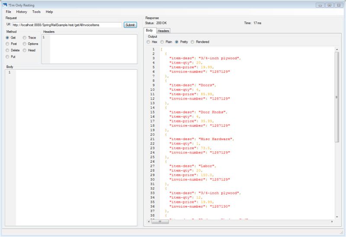Open the File menu
This screenshot has width=346, height=237.
tap(8, 12)
